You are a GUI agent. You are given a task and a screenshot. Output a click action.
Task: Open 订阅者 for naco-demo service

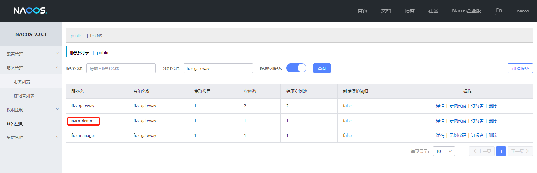point(477,121)
